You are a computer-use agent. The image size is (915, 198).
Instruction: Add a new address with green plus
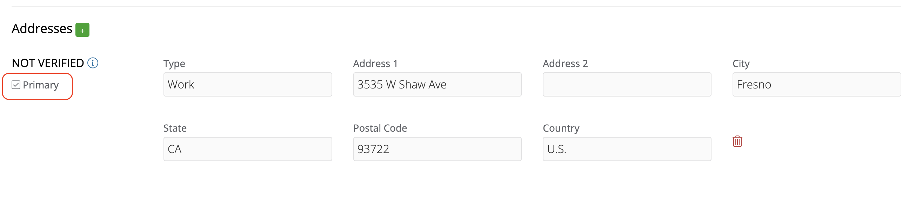point(82,30)
